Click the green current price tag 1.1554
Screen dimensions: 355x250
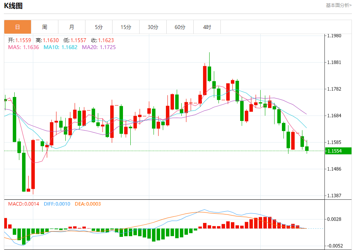tap(338, 151)
